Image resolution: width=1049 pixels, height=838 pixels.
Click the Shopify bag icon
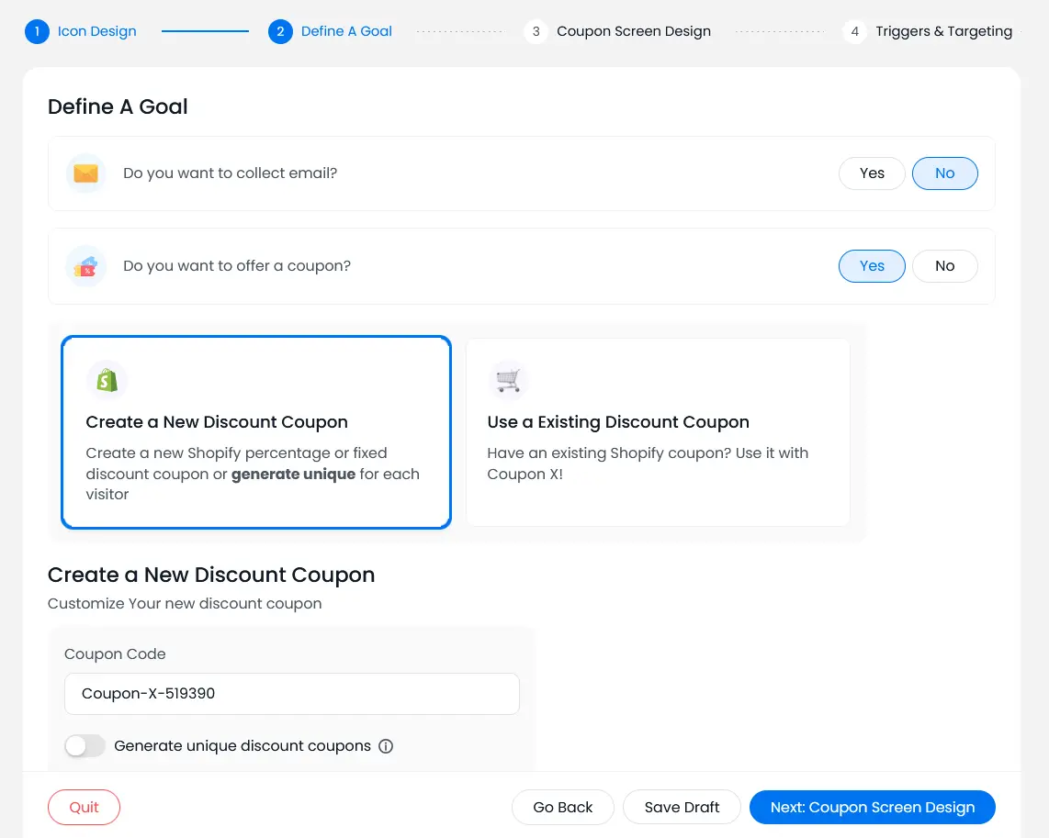[x=107, y=380]
